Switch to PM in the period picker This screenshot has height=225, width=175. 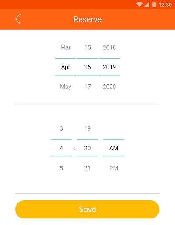(114, 168)
